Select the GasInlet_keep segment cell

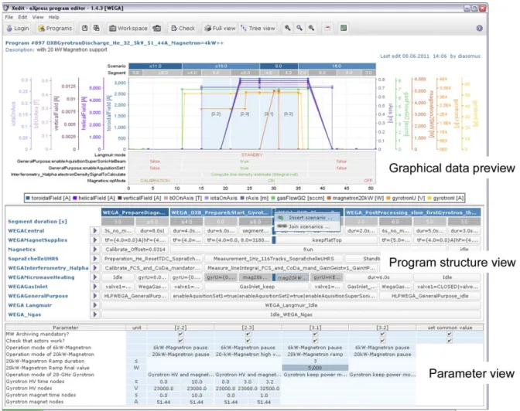tap(257, 287)
